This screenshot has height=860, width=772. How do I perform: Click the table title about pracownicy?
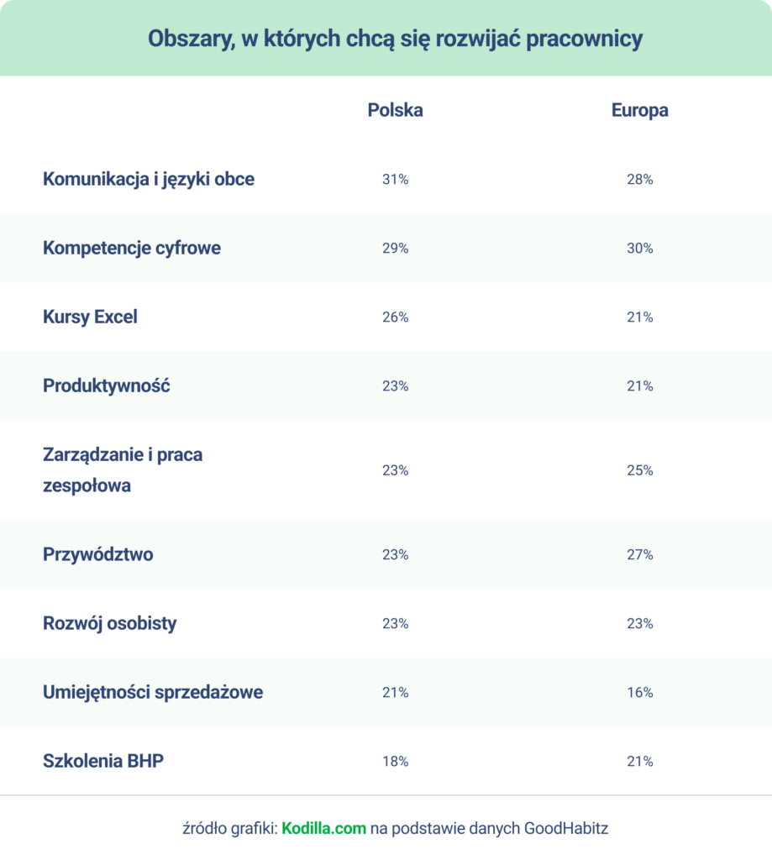click(x=395, y=39)
